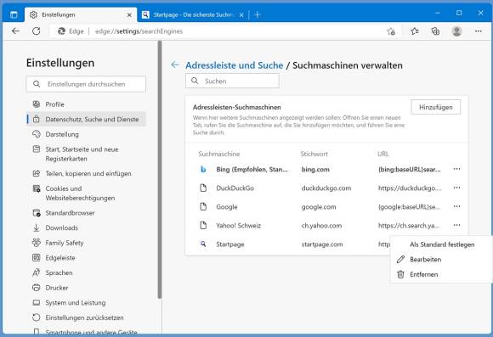
Task: Open the profile avatar icon
Action: [456, 31]
